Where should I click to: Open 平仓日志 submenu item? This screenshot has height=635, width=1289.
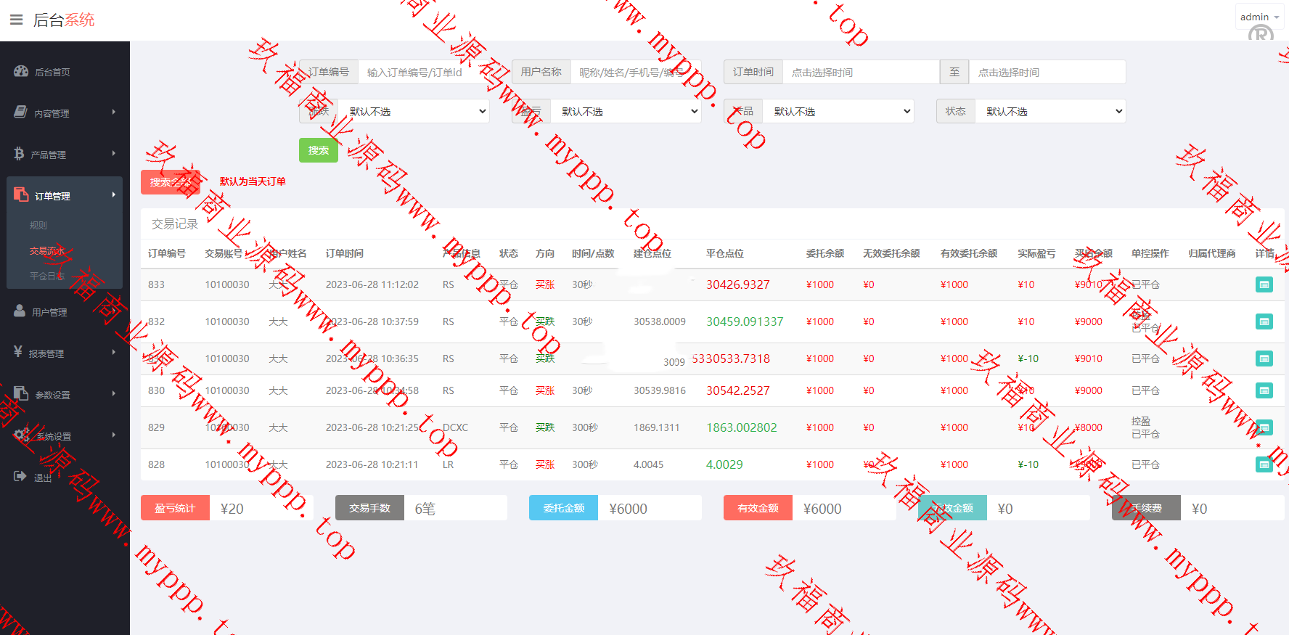pos(47,276)
